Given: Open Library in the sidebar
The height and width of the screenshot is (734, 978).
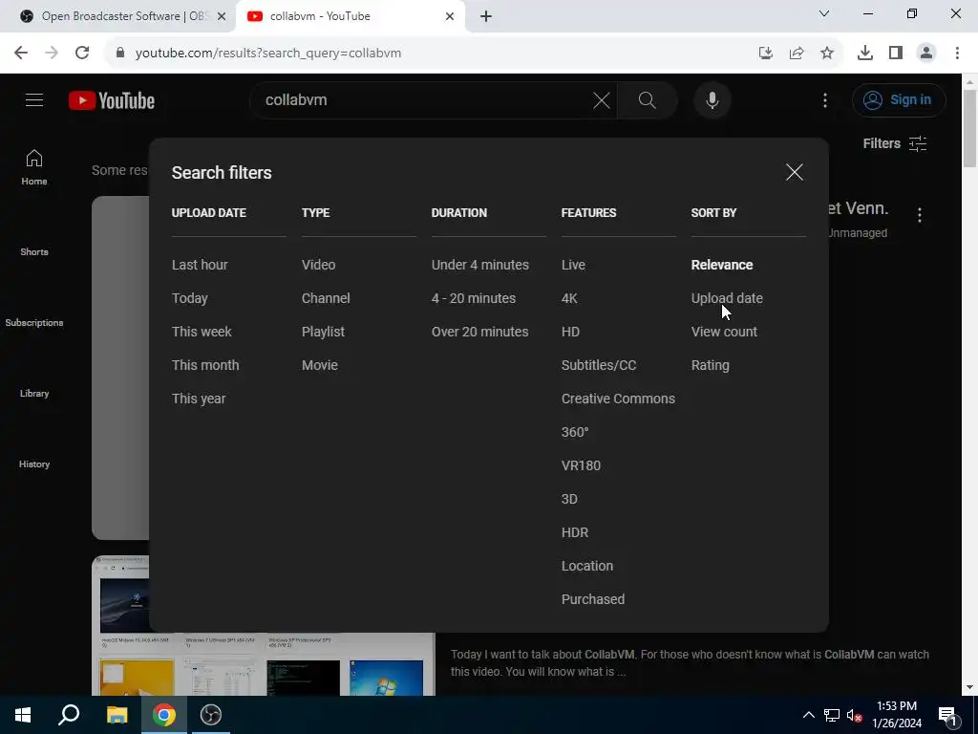Looking at the screenshot, I should click(34, 393).
